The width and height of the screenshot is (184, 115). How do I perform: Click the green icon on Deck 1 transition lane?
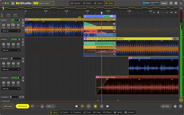[114, 24]
